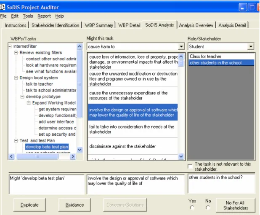Click No For All Stakeholders button
This screenshot has height=215, width=260.
click(x=236, y=205)
